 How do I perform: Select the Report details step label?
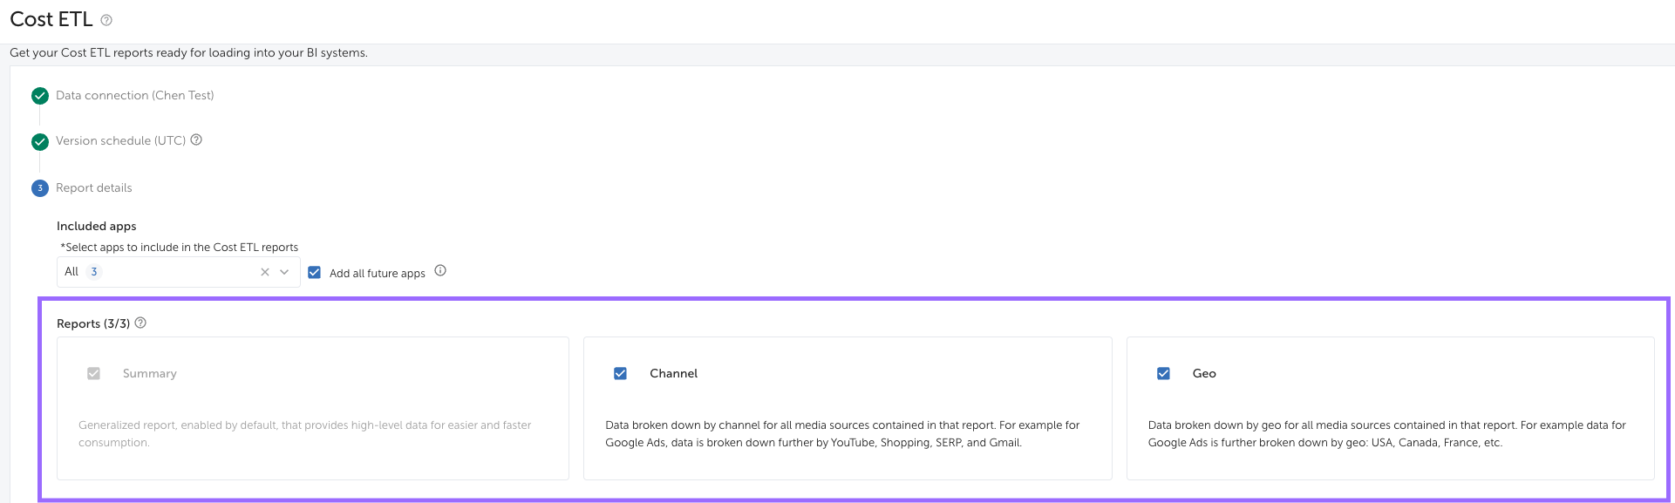[x=94, y=188]
